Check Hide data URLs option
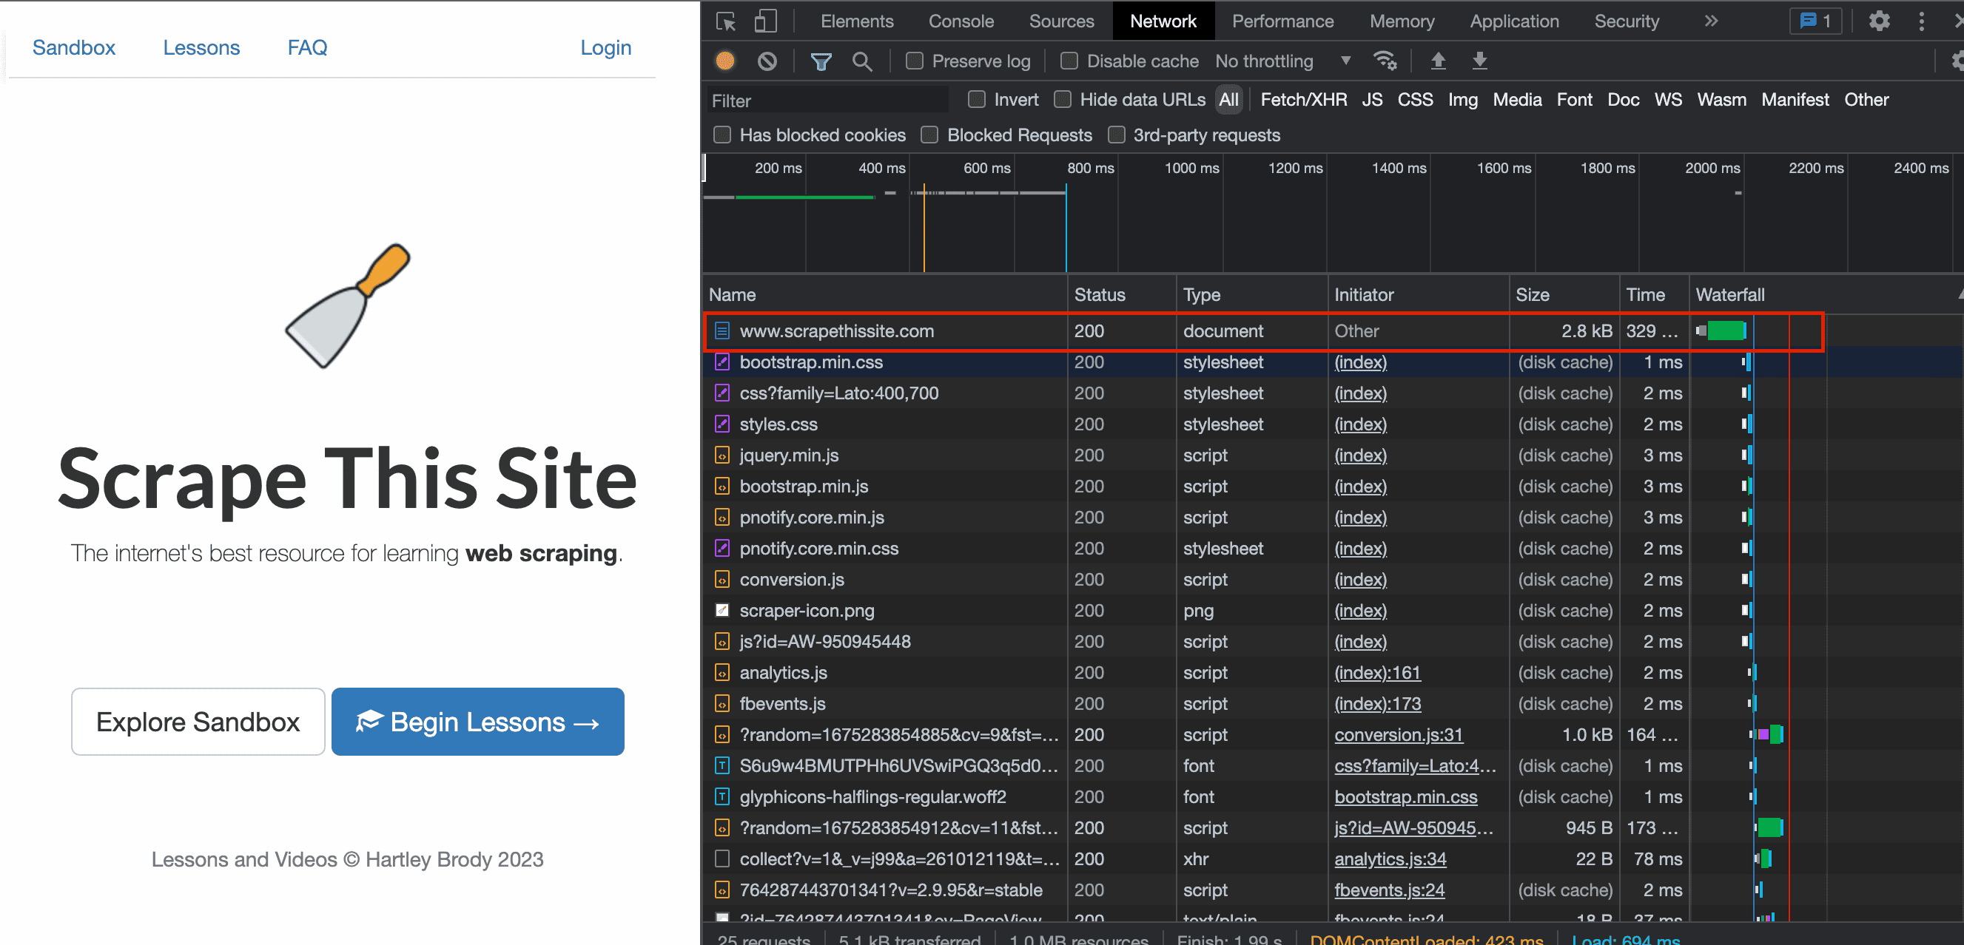This screenshot has height=945, width=1964. 1062,100
